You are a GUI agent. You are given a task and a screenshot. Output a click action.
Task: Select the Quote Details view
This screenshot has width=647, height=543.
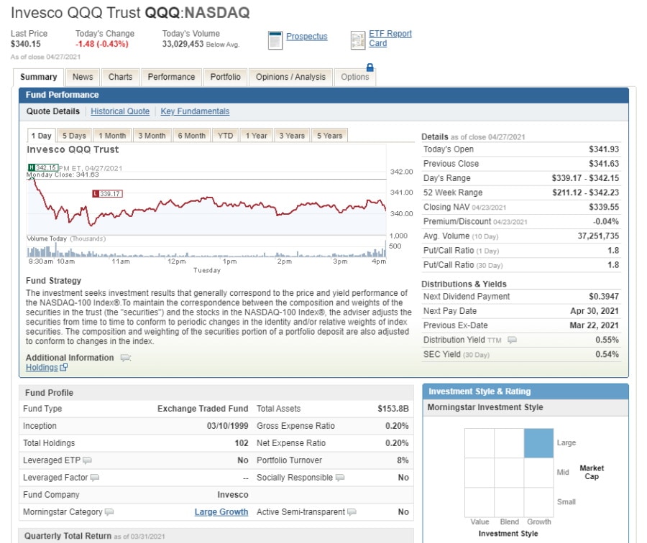(52, 111)
